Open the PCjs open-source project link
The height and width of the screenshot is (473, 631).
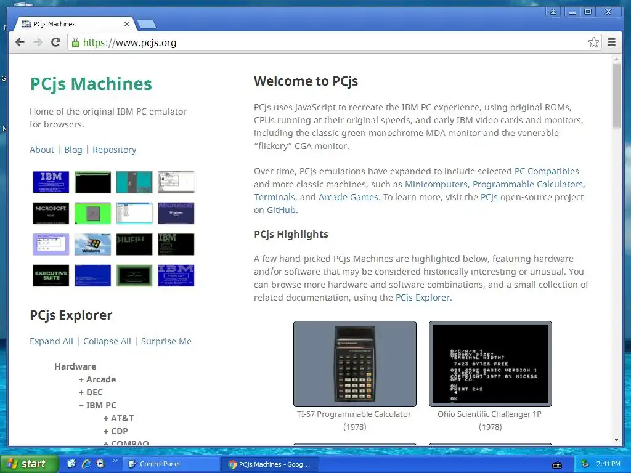tap(489, 197)
